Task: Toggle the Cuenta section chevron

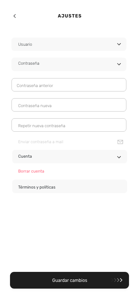Action: click(x=119, y=157)
